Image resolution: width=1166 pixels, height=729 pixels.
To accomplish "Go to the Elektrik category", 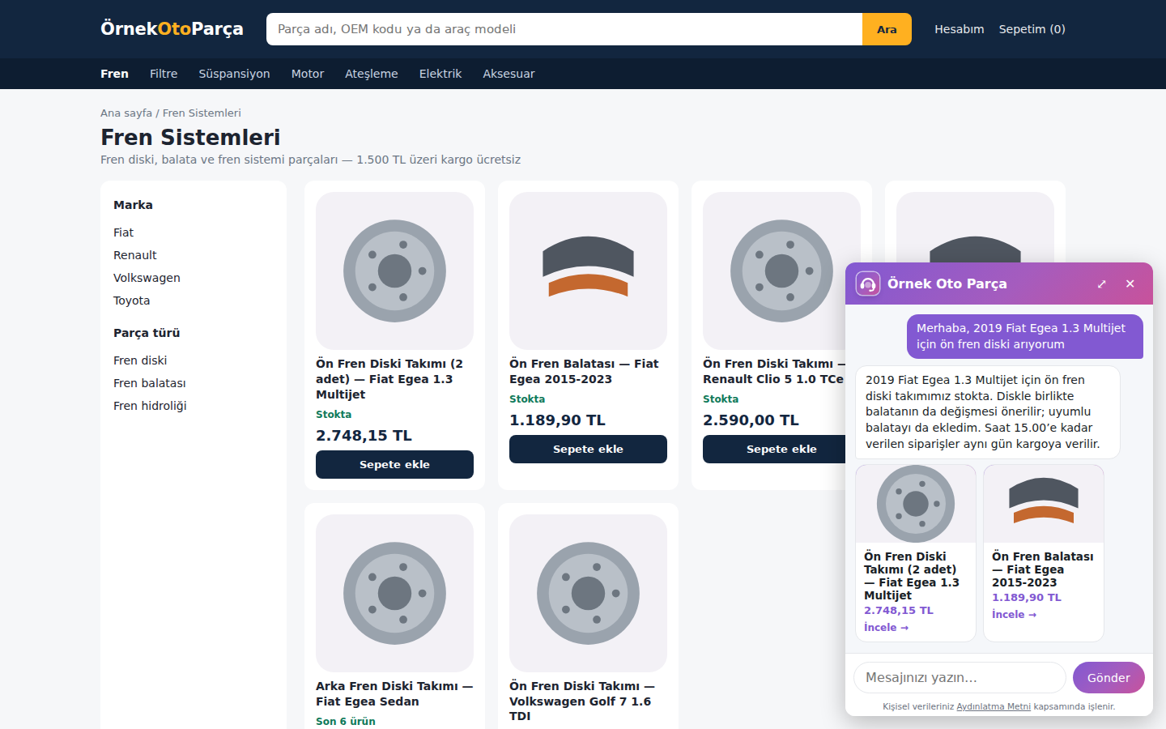I will [x=440, y=74].
